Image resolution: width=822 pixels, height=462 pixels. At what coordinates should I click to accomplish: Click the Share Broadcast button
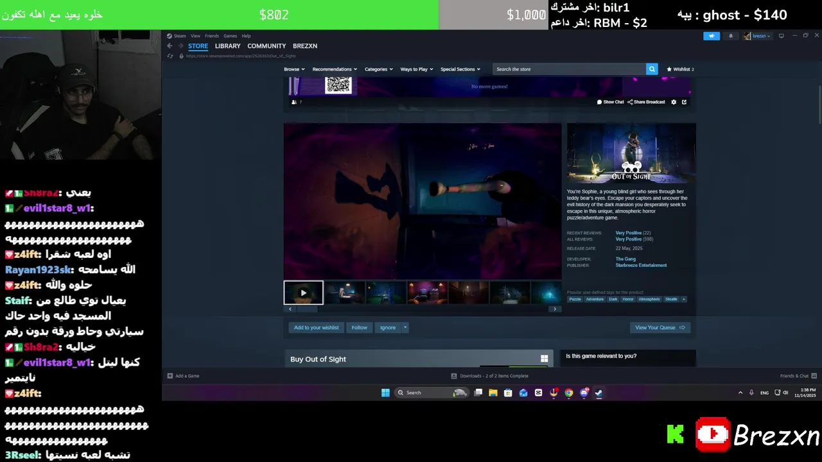click(x=646, y=102)
